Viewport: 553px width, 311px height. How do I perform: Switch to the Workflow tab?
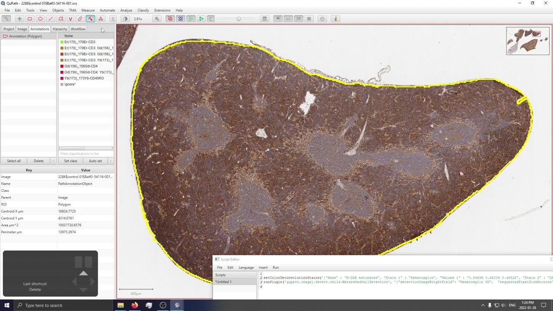click(78, 29)
